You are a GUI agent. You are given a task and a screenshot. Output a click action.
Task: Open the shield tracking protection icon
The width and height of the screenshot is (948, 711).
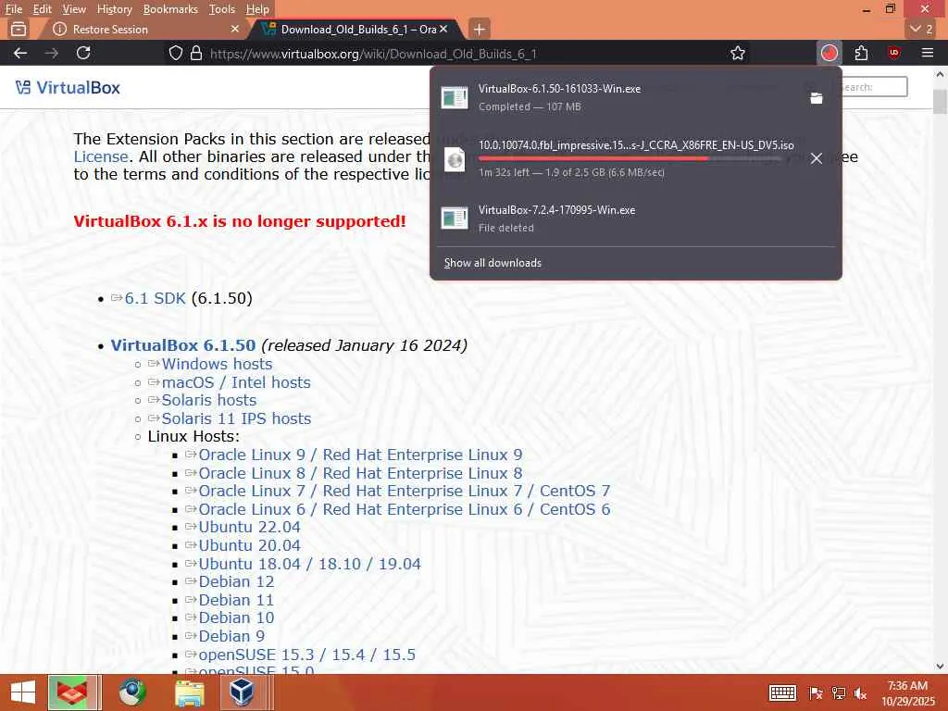click(175, 53)
